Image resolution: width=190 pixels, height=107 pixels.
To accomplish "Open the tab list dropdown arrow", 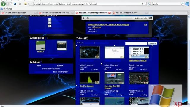I will coord(189,13).
